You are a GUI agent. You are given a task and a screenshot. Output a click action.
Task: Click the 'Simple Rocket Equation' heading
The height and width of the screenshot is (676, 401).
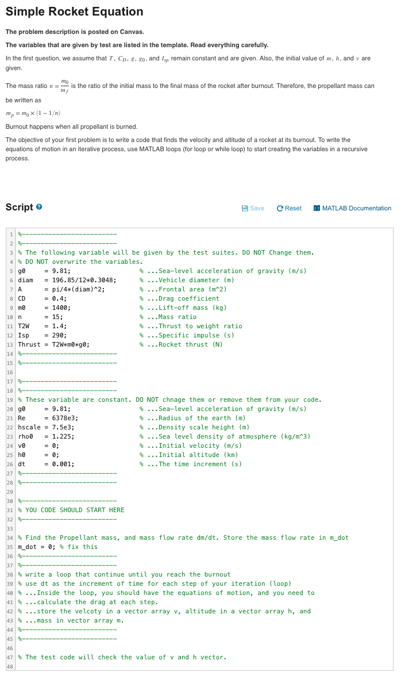[73, 11]
